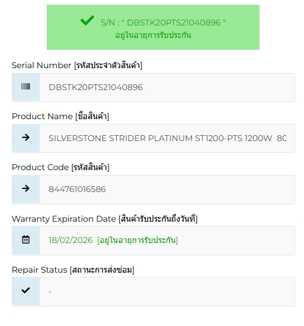304x326 pixels.
Task: Click the calendar icon beside warranty date
Action: 25,239
